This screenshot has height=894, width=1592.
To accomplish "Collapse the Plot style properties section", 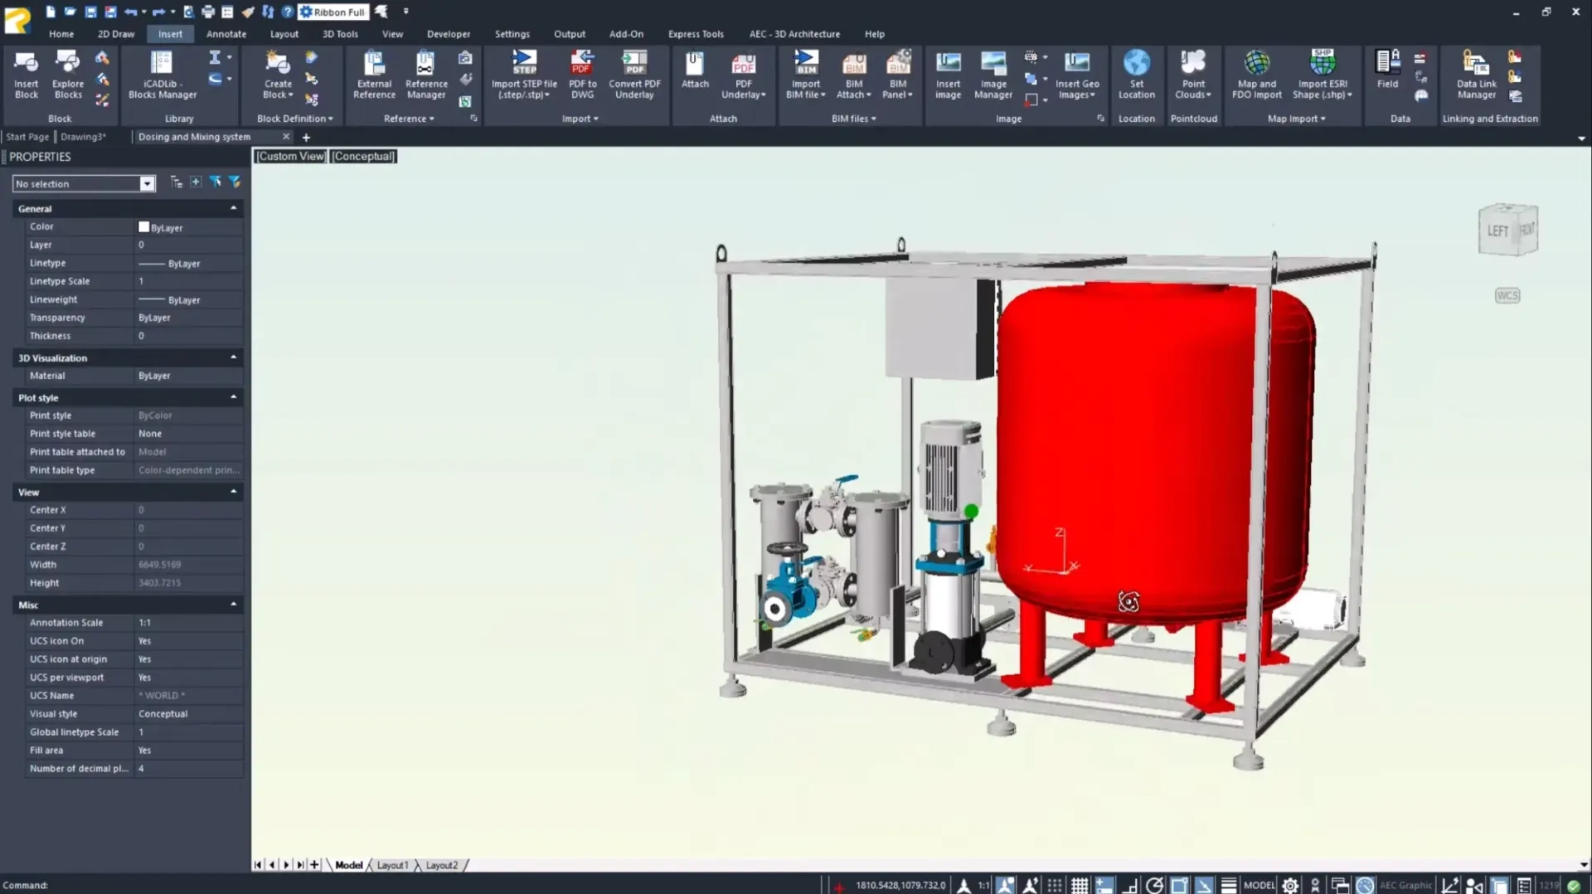I will (235, 396).
